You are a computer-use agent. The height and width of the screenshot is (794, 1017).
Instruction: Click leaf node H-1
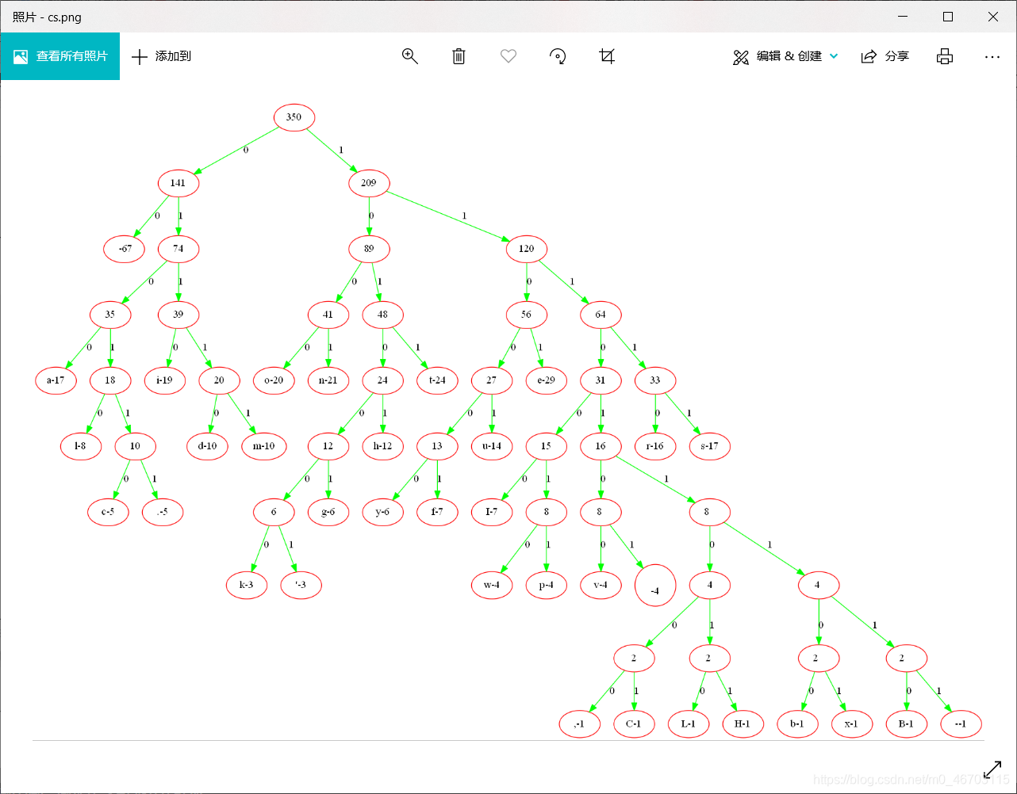(743, 724)
